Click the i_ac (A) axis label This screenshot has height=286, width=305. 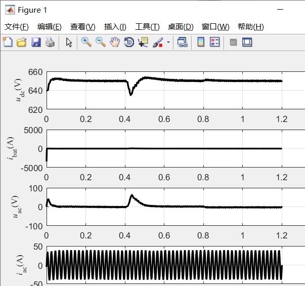click(x=21, y=265)
